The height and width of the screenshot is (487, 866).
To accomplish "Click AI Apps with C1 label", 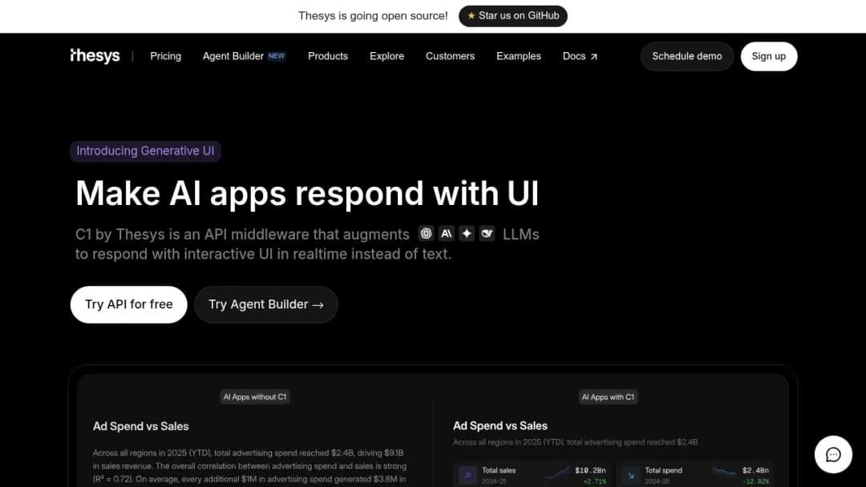I will 608,396.
